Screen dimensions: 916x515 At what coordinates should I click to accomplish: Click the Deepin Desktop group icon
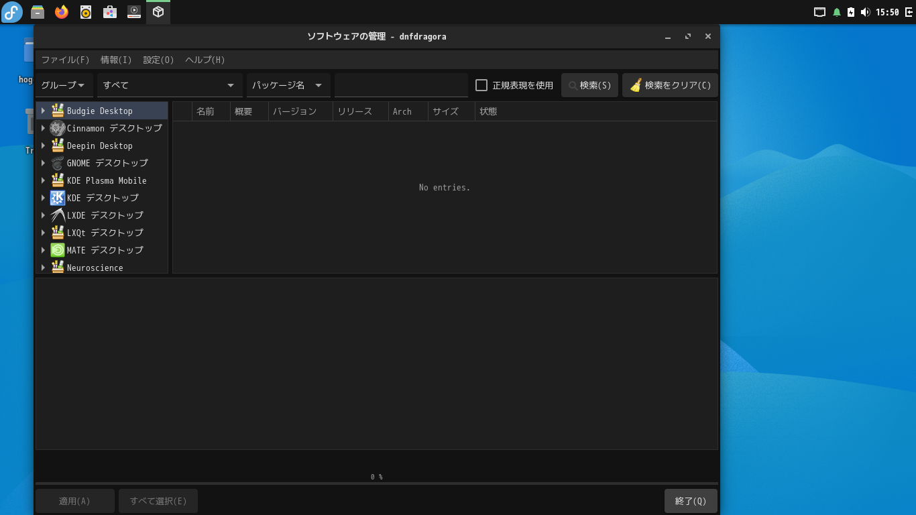[x=58, y=146]
